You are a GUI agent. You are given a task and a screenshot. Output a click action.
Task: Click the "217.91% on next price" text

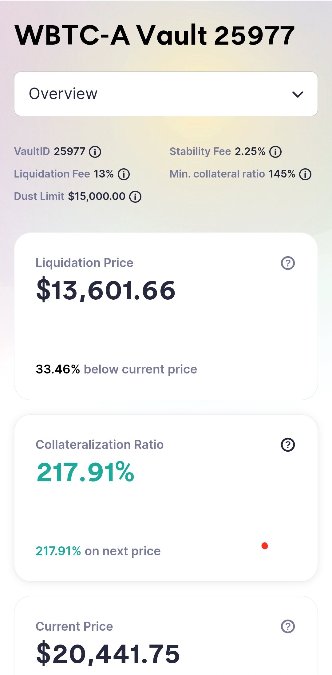click(98, 551)
